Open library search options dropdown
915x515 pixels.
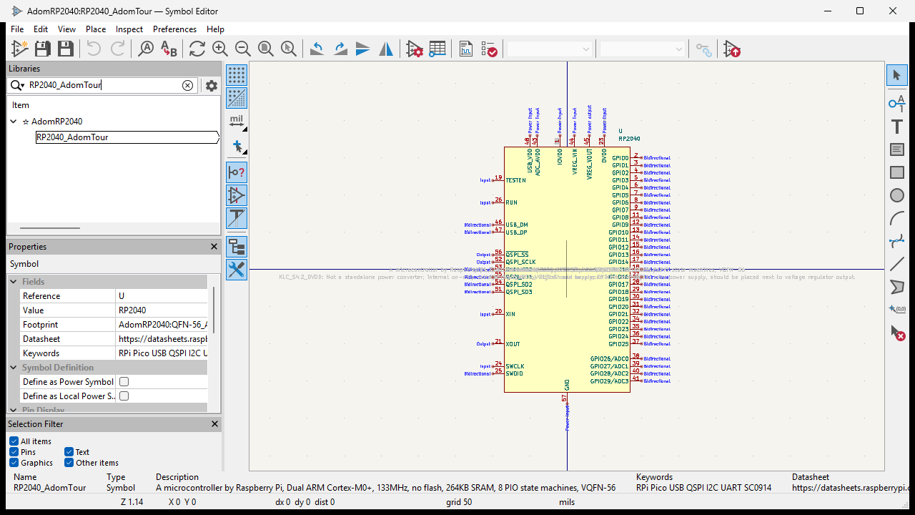click(18, 85)
